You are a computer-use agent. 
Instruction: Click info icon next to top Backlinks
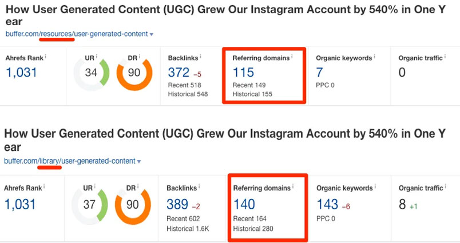click(x=200, y=56)
